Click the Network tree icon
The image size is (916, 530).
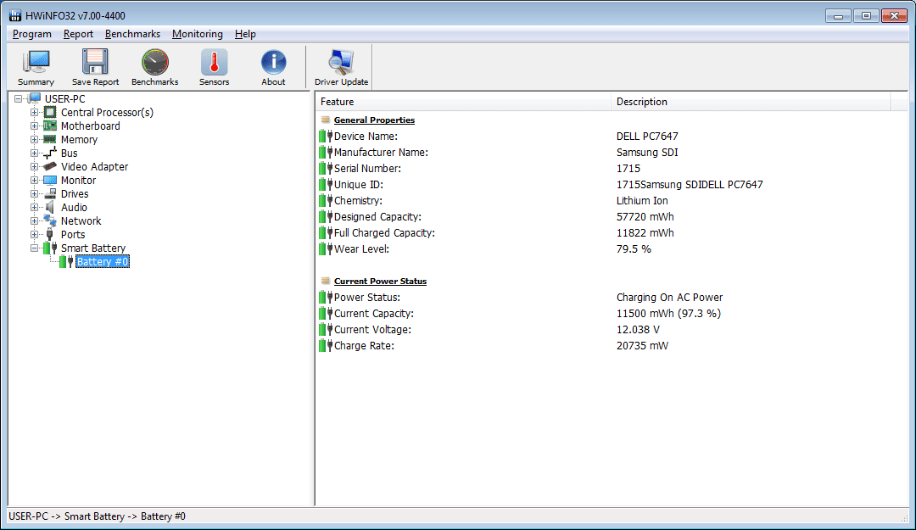point(50,220)
